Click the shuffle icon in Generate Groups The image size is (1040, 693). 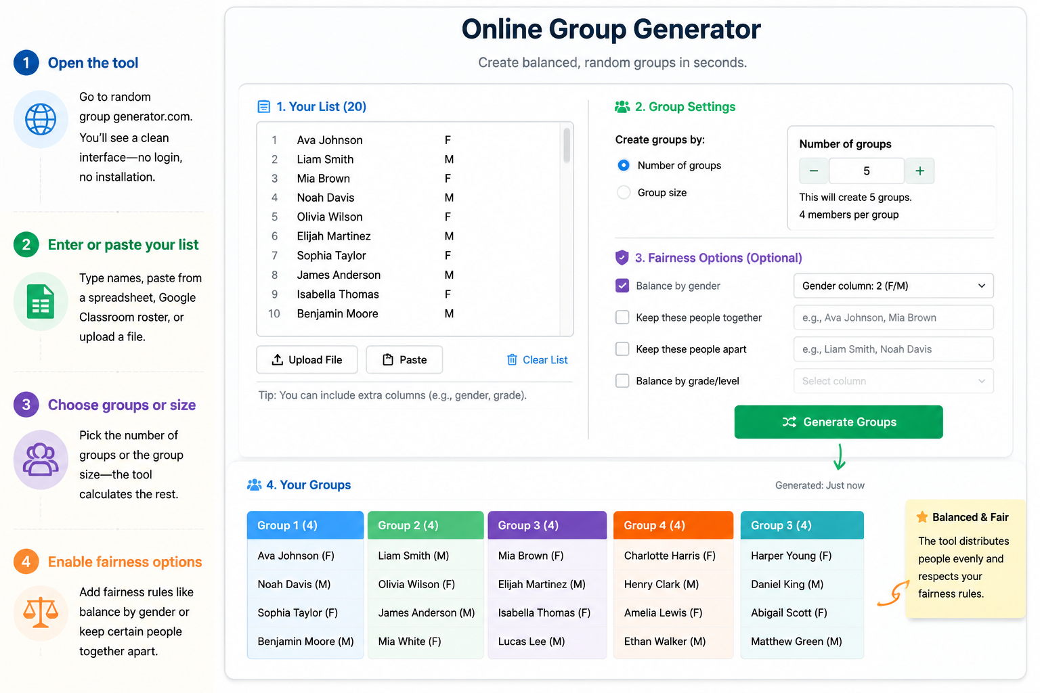(x=789, y=422)
